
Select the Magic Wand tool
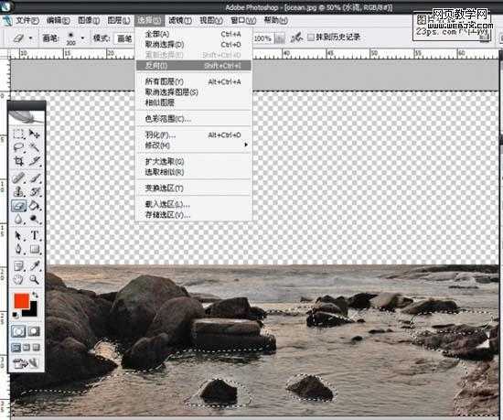coord(35,147)
